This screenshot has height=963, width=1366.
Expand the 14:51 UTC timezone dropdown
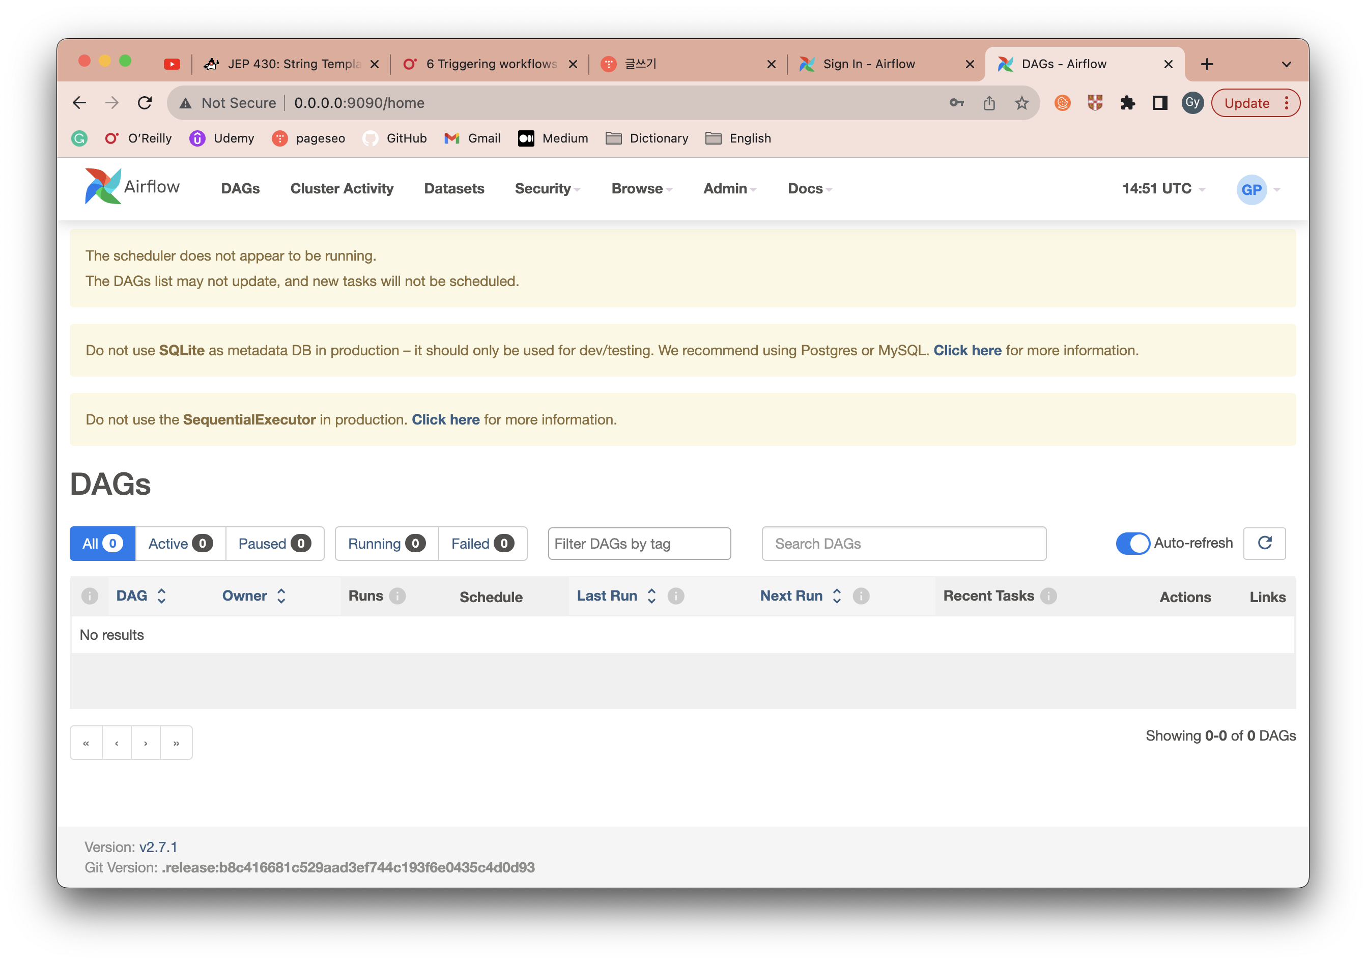click(1163, 189)
